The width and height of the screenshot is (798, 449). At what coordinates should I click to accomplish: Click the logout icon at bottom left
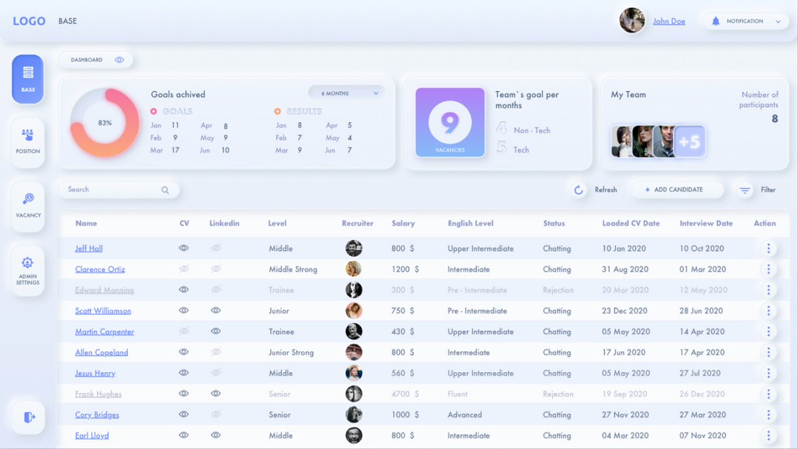click(x=27, y=417)
